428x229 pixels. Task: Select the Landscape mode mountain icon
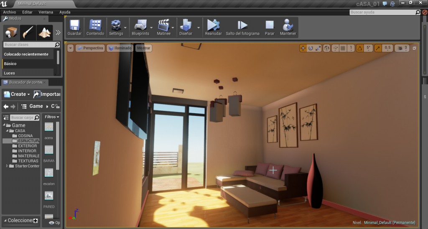click(x=44, y=33)
